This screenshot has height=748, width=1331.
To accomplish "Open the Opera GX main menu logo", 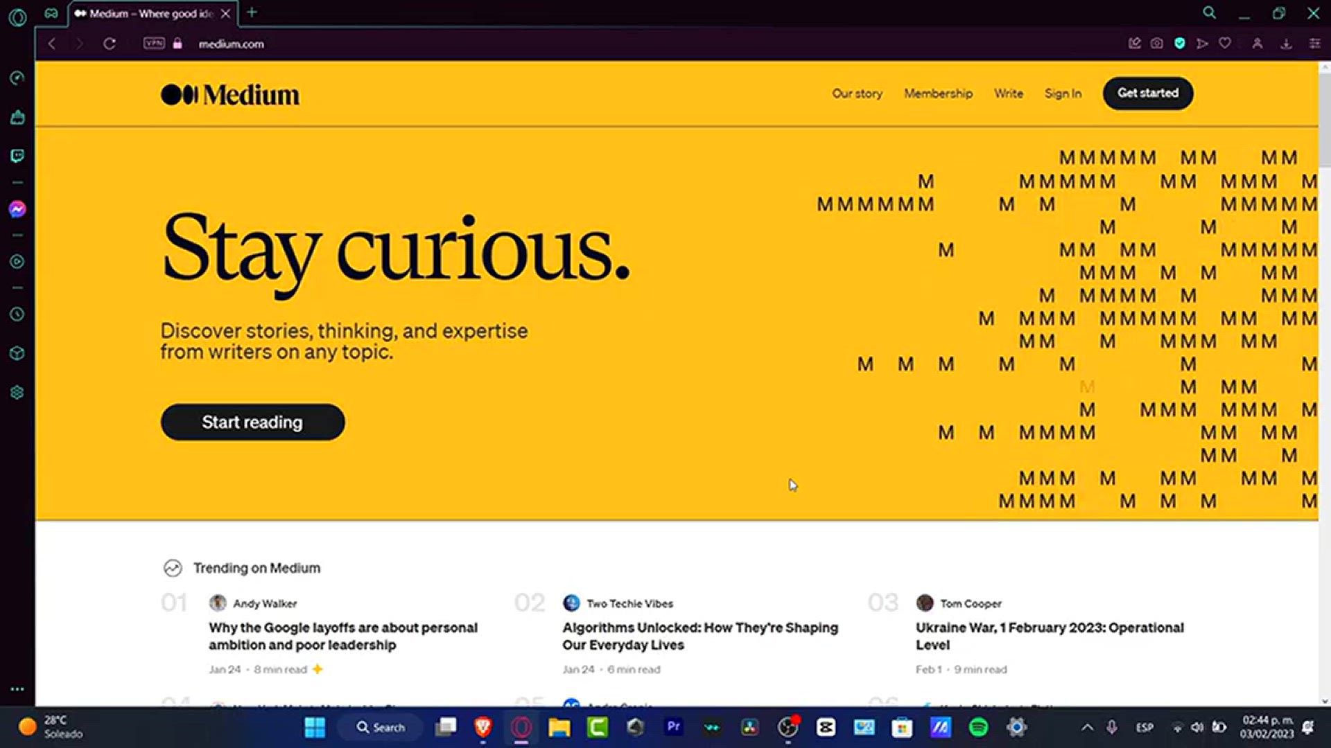I will pyautogui.click(x=17, y=17).
